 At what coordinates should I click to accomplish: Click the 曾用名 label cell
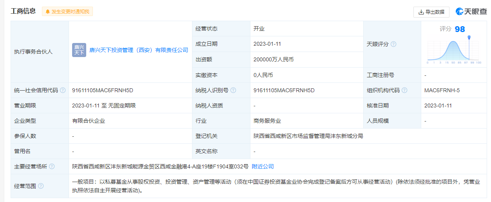point(40,151)
